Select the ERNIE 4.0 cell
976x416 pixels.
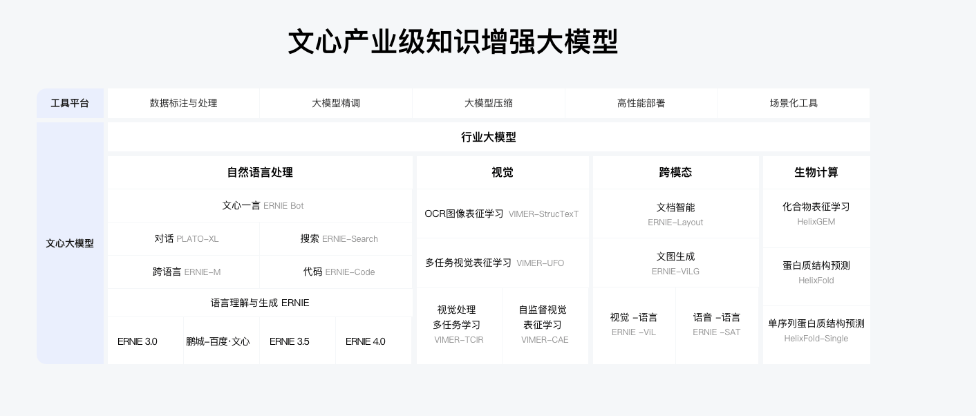(374, 341)
